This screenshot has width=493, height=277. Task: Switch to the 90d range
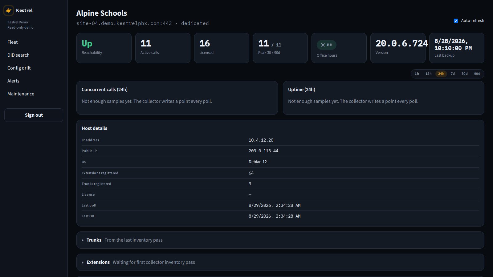point(477,74)
